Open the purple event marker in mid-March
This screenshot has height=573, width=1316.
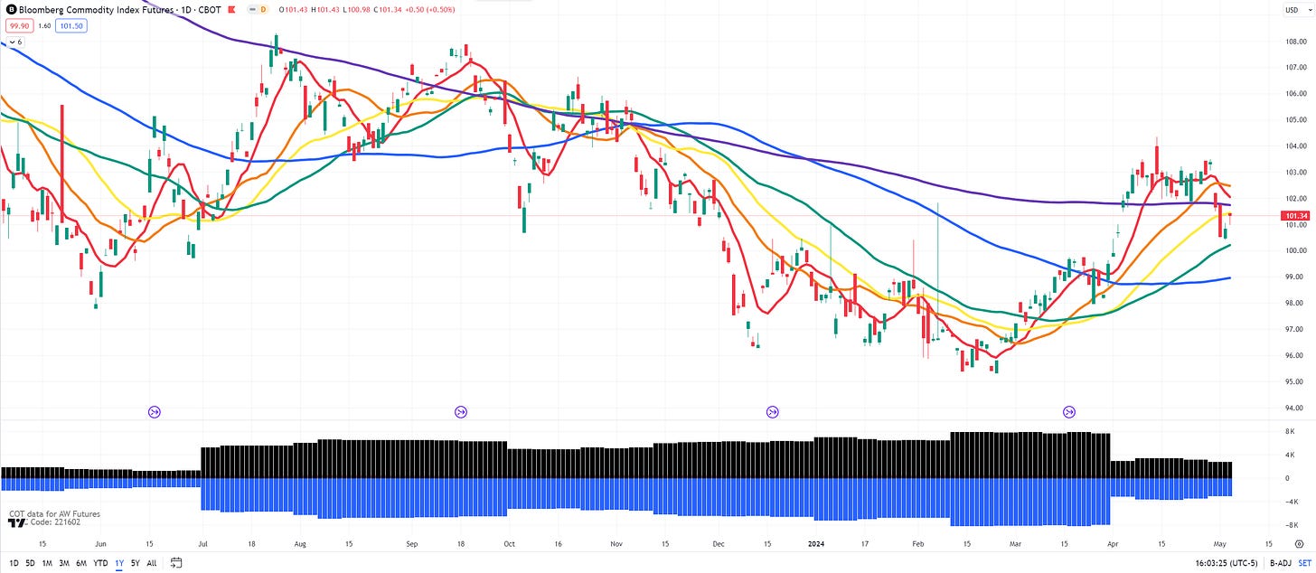point(1069,412)
